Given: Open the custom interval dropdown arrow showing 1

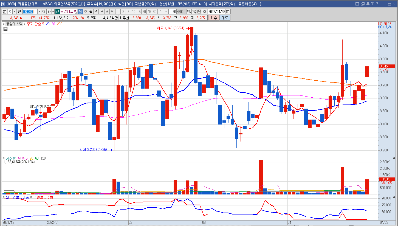Looking at the screenshot, I should pos(166,12).
